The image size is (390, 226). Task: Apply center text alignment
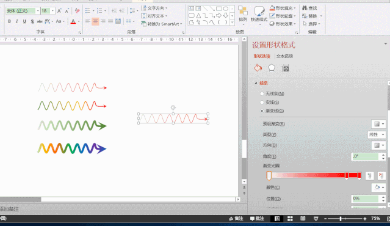coord(95,21)
